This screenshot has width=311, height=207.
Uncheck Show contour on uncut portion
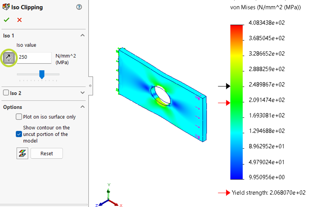click(x=19, y=134)
